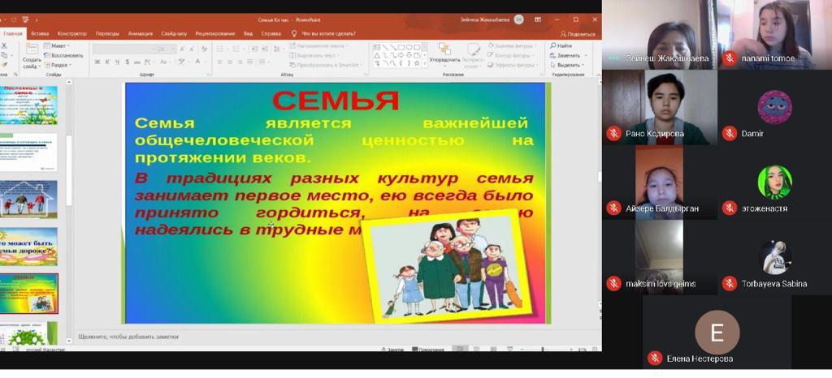
Task: Open the Выделить (Select) dropdown
Action: coord(570,65)
